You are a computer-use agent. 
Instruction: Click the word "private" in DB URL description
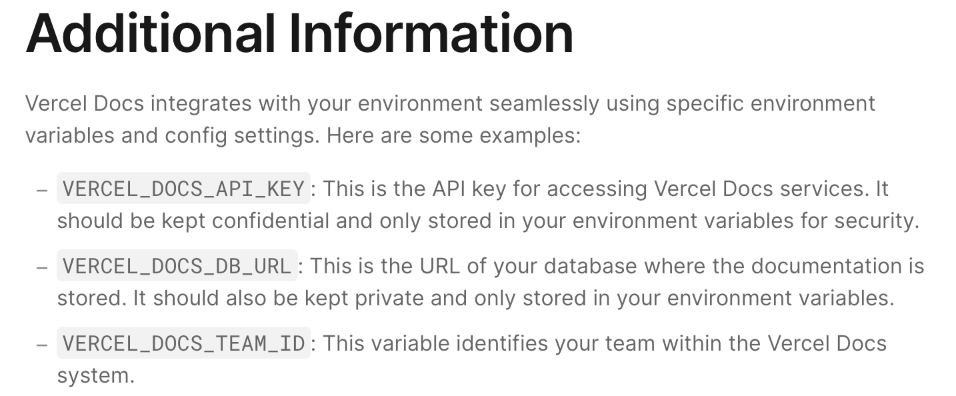(x=386, y=299)
